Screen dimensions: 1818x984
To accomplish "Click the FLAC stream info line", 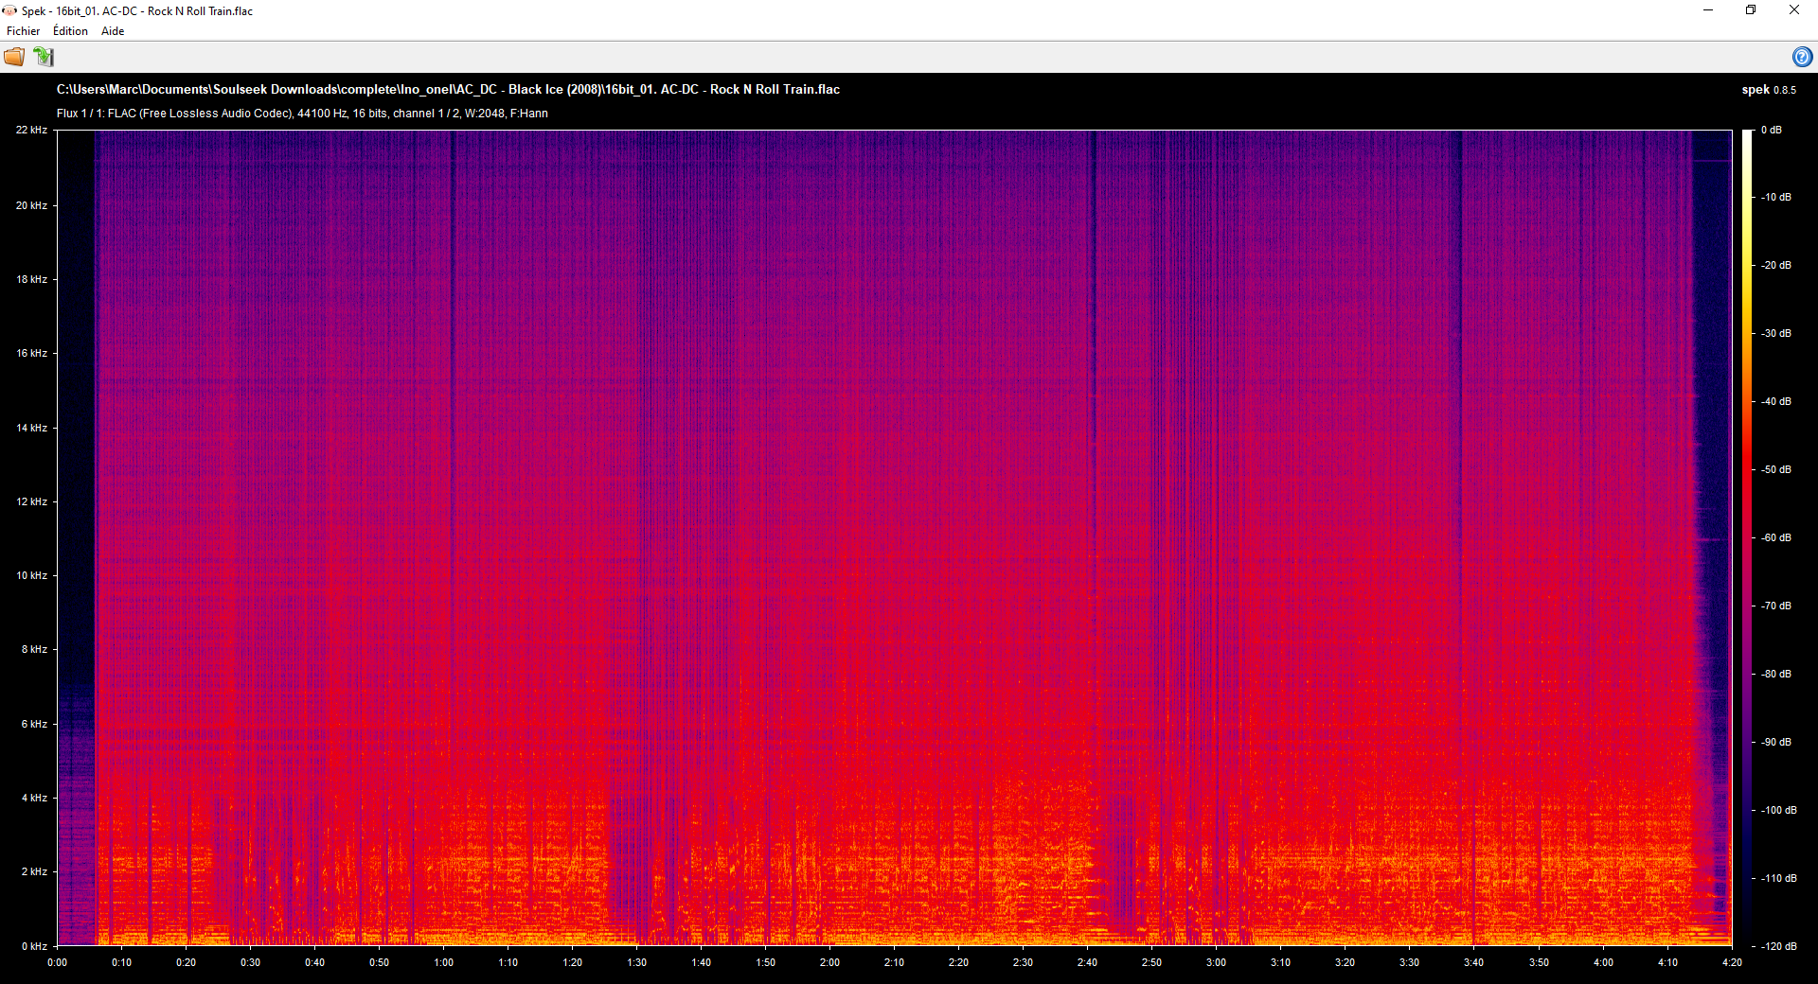I will click(302, 114).
